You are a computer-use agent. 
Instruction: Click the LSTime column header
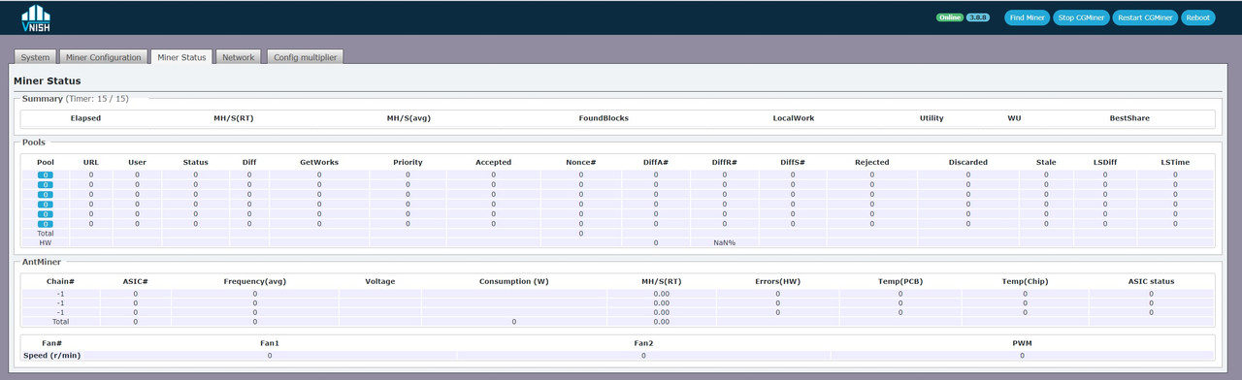tap(1175, 162)
